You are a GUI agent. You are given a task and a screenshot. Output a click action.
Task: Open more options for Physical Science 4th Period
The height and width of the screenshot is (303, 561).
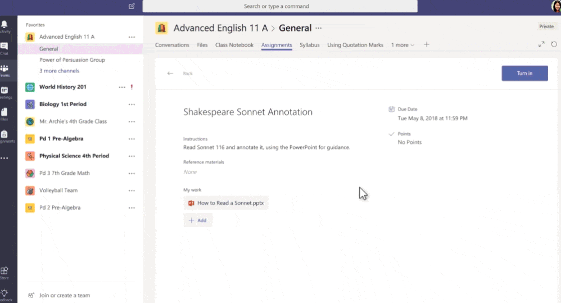pyautogui.click(x=132, y=156)
